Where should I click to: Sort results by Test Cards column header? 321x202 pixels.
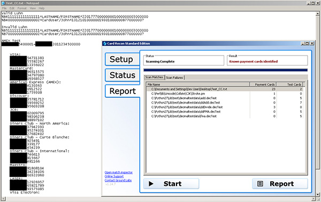click(x=289, y=84)
